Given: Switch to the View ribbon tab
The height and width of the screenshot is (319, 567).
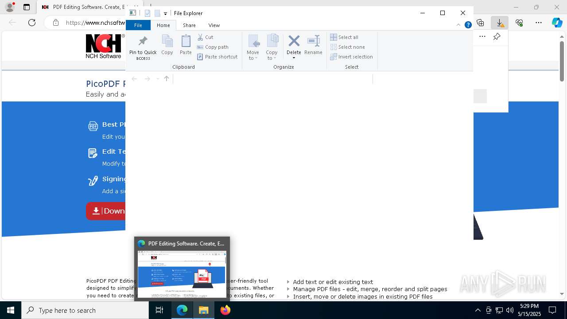Looking at the screenshot, I should point(214,25).
